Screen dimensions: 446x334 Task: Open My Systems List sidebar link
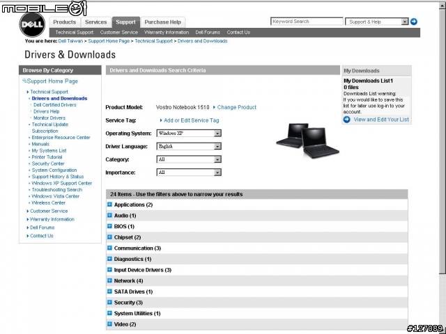coord(49,150)
